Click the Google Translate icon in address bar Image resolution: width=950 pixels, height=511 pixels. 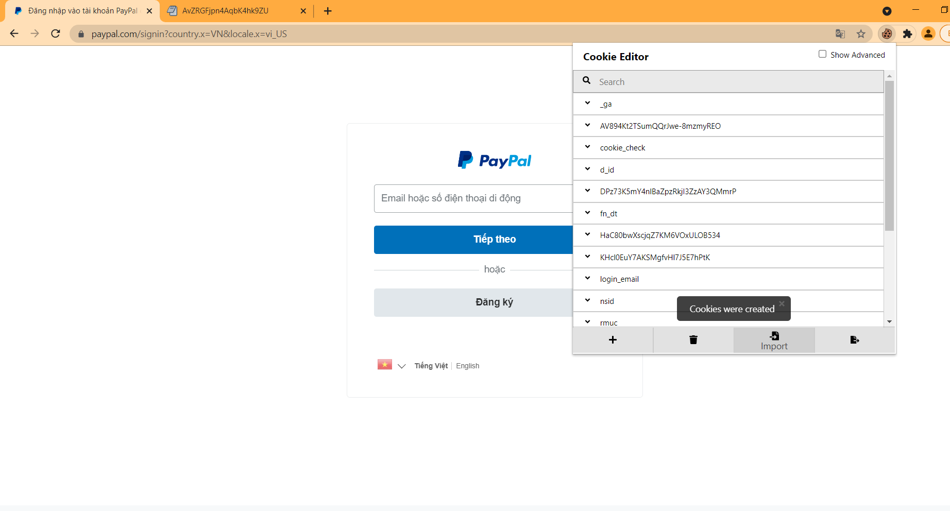coord(840,33)
